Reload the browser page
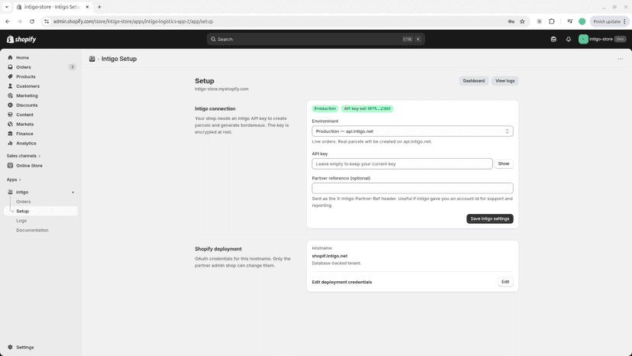Screen dimensions: 632x356 coord(32,21)
